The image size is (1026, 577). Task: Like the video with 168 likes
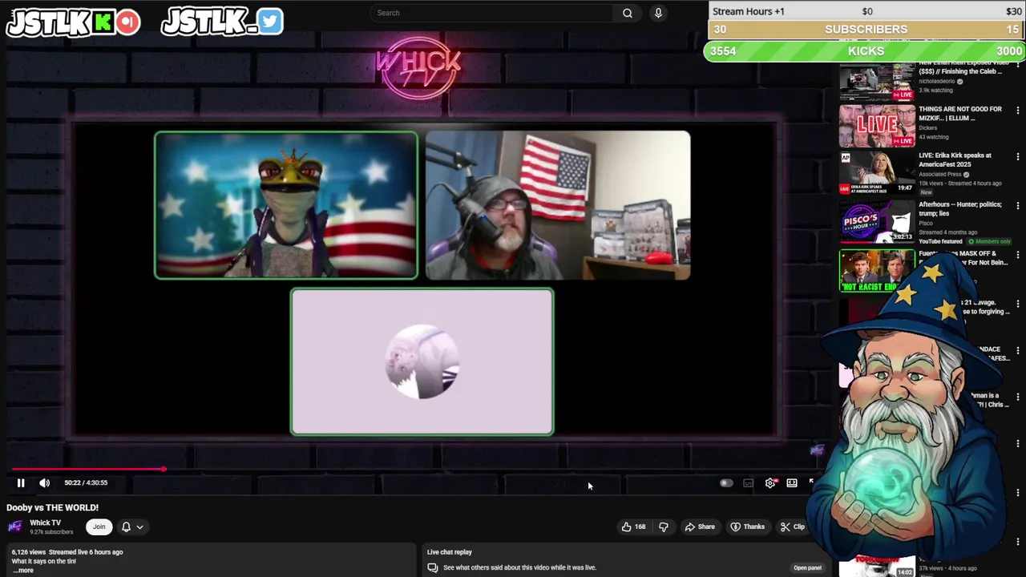tap(633, 527)
